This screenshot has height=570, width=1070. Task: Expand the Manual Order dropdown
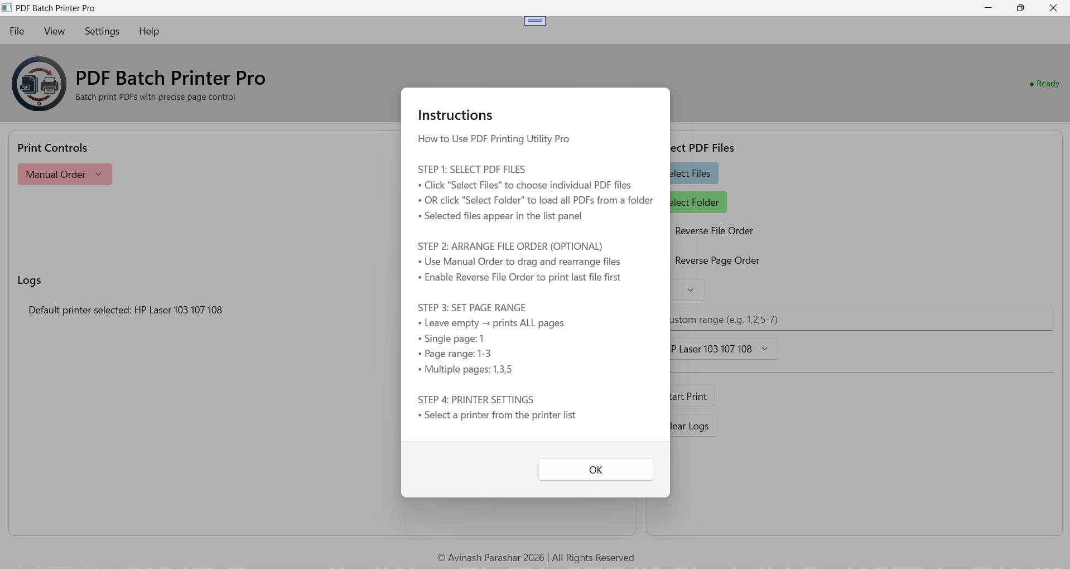(65, 175)
